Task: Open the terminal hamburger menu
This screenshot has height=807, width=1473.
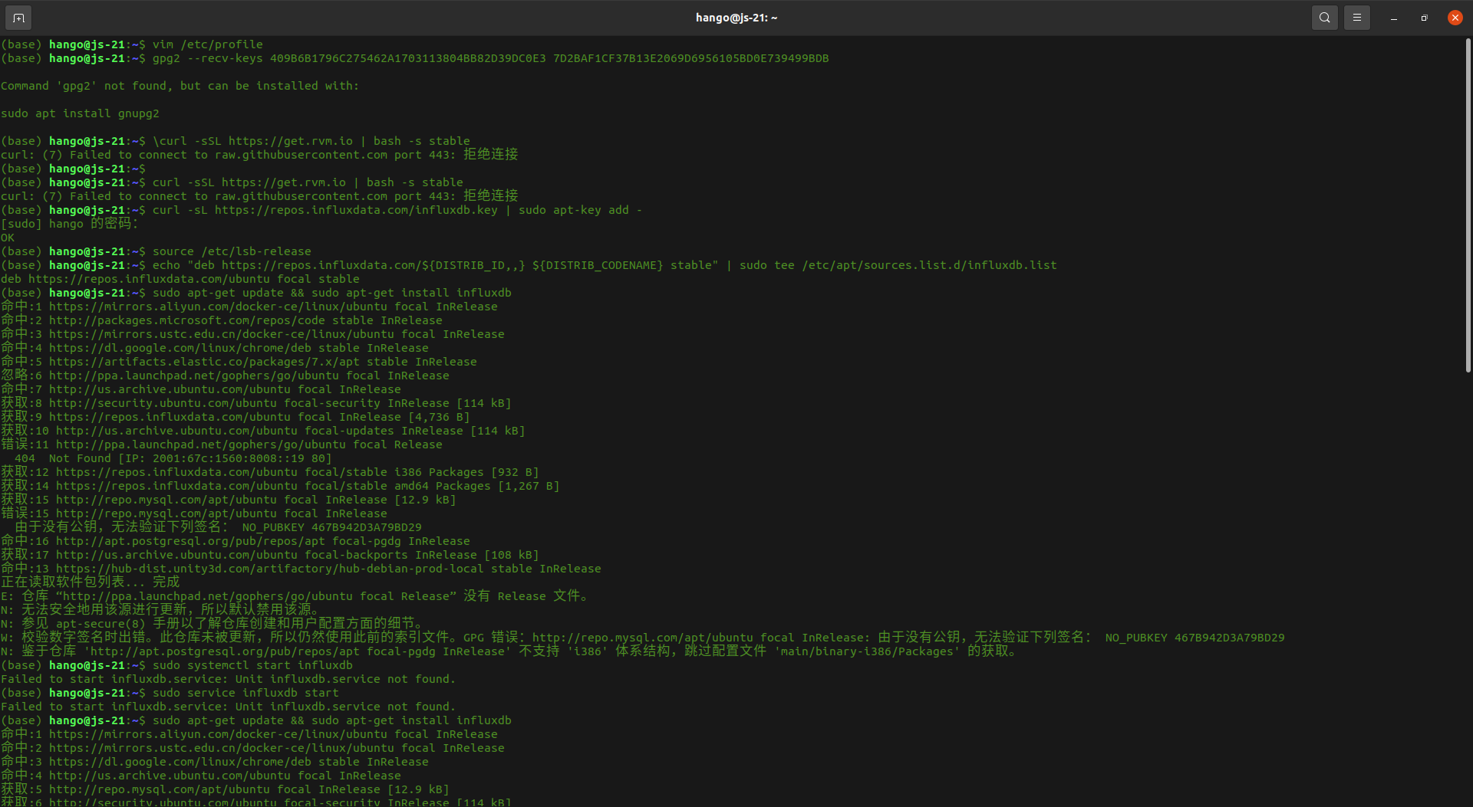Action: pyautogui.click(x=1356, y=18)
